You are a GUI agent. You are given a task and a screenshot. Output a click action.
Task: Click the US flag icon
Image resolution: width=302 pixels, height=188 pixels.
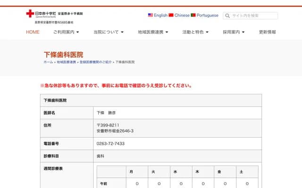click(x=151, y=15)
